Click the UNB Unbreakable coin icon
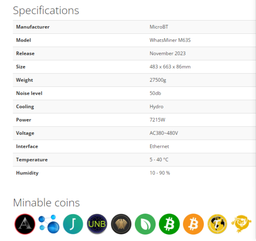256x241 pixels. [x=97, y=224]
